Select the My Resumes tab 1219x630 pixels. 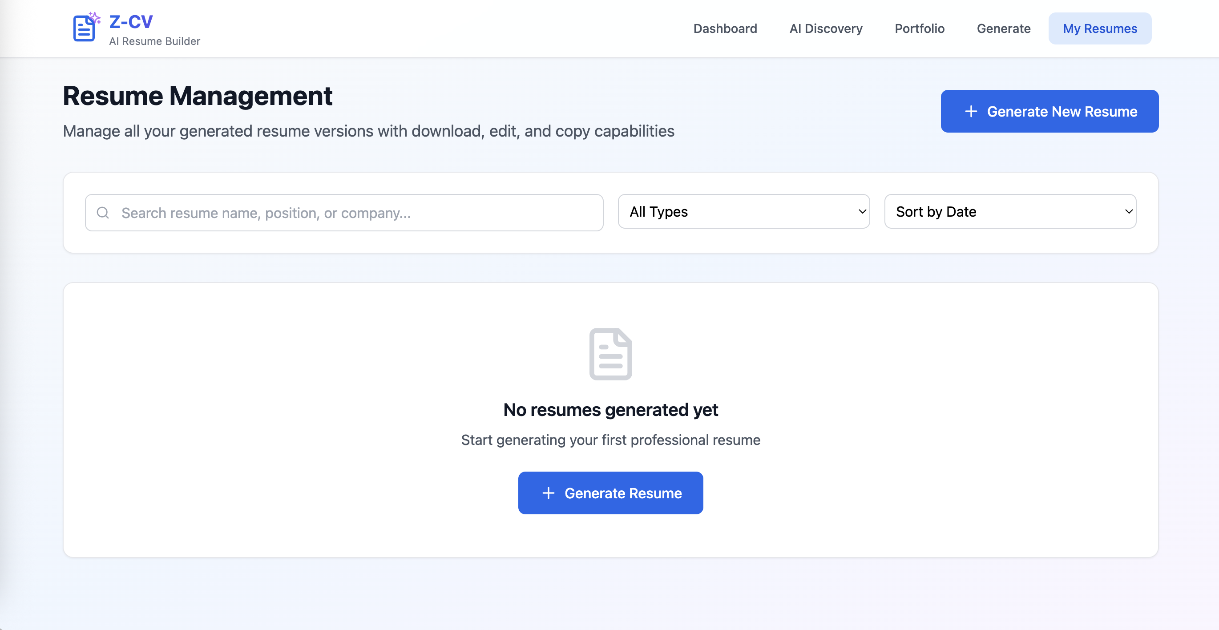[x=1099, y=28]
